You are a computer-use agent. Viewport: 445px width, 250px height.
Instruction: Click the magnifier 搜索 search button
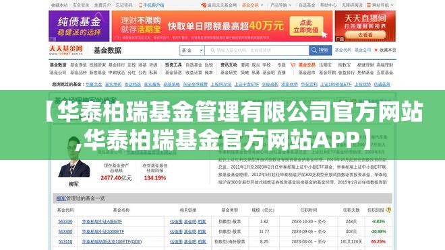tap(320, 50)
